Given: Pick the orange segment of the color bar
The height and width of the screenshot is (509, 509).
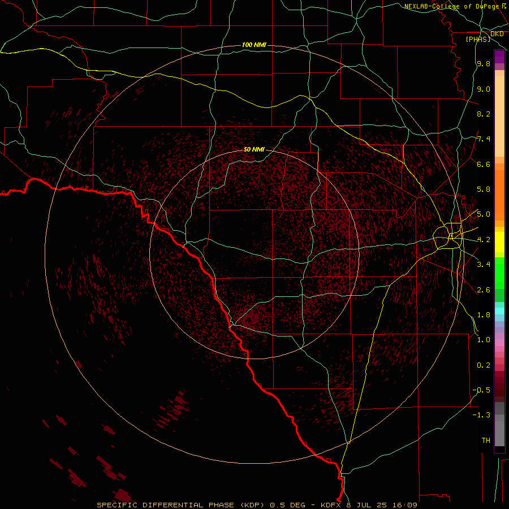Looking at the screenshot, I should (499, 195).
